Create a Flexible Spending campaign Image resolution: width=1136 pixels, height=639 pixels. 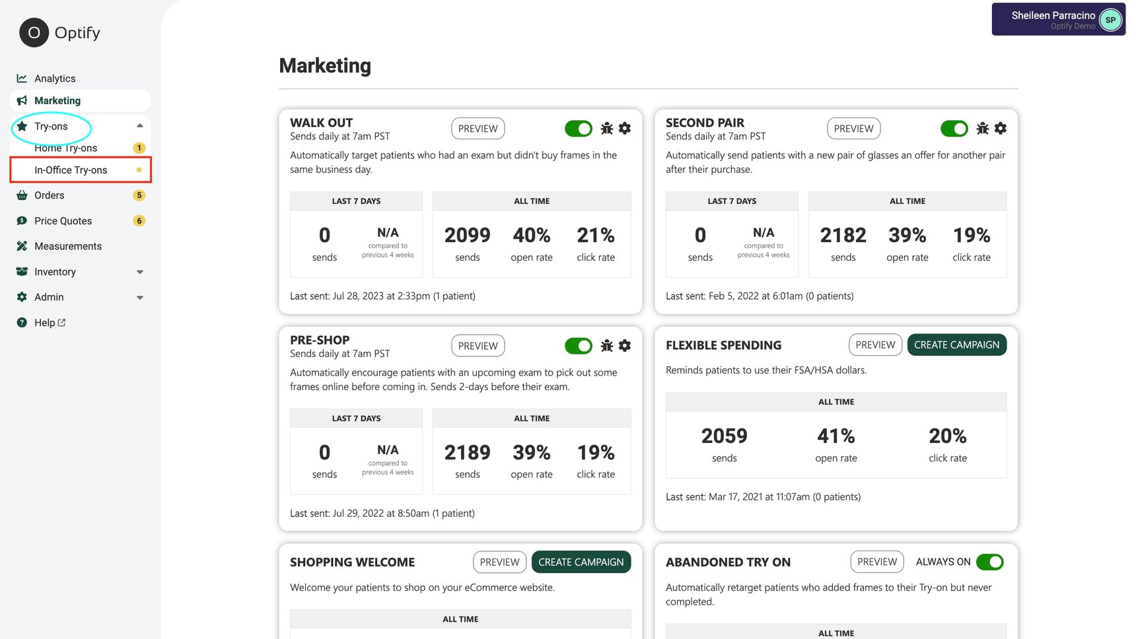coord(956,345)
